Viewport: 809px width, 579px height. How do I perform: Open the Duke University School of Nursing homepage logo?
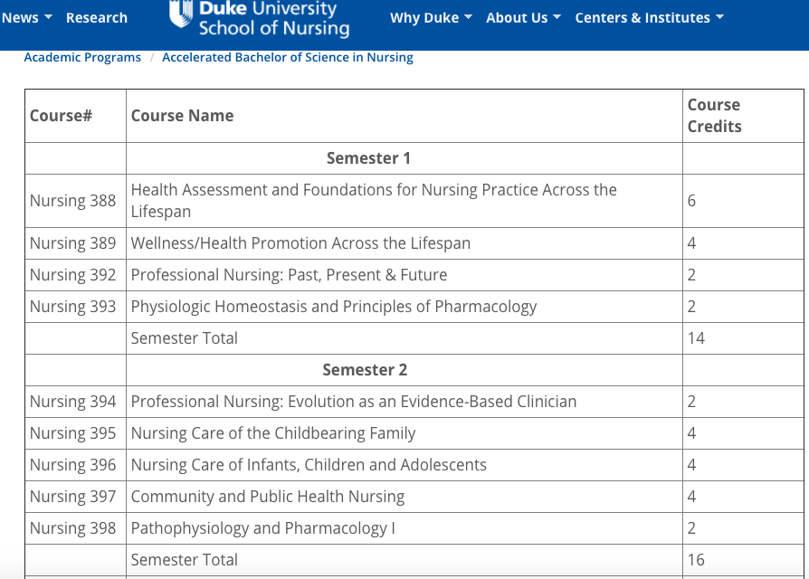pyautogui.click(x=273, y=18)
